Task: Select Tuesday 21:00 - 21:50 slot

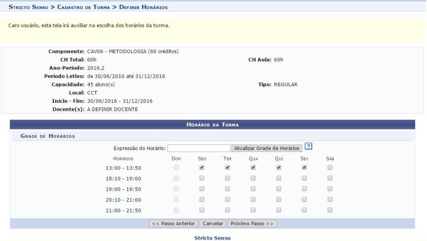Action: (x=228, y=210)
